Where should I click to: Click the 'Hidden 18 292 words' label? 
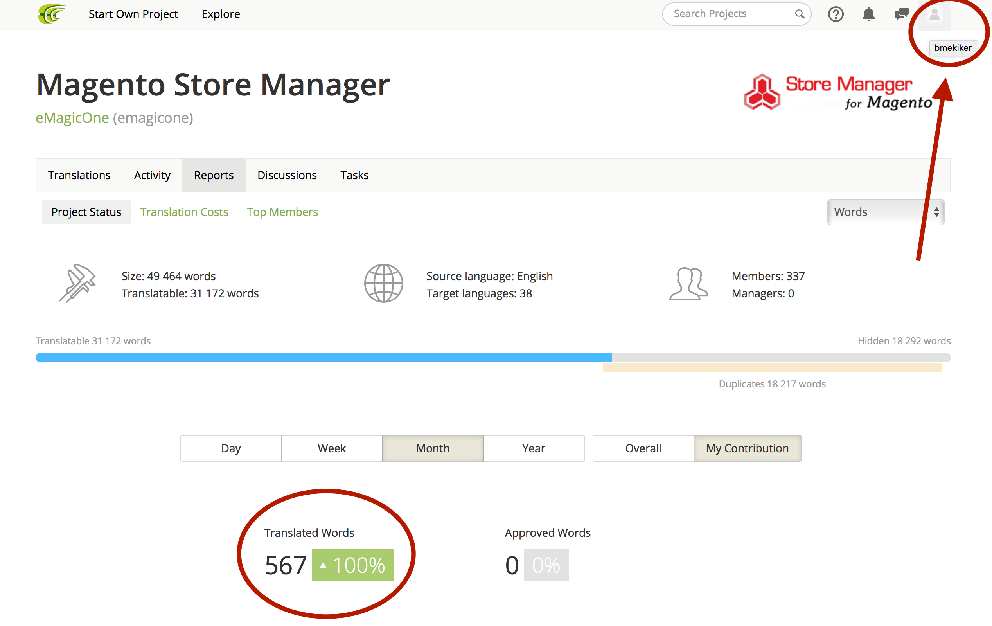[x=904, y=341]
